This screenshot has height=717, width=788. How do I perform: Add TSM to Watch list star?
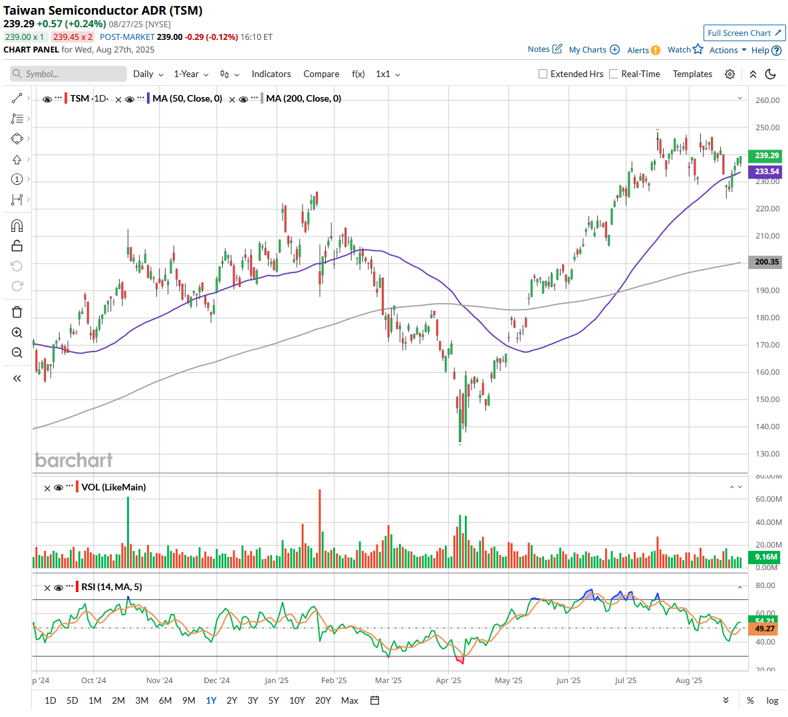click(x=698, y=49)
